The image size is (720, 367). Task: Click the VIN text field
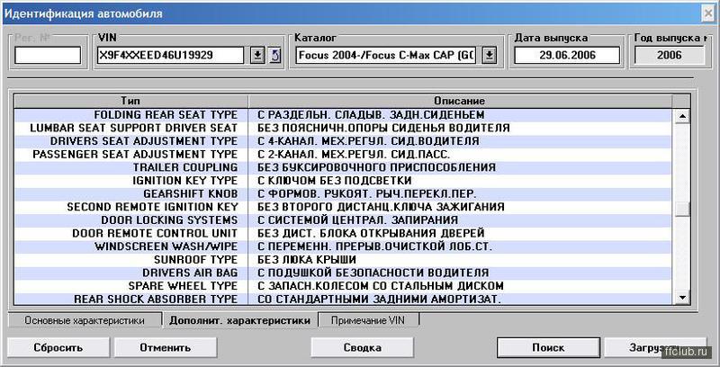pos(171,56)
